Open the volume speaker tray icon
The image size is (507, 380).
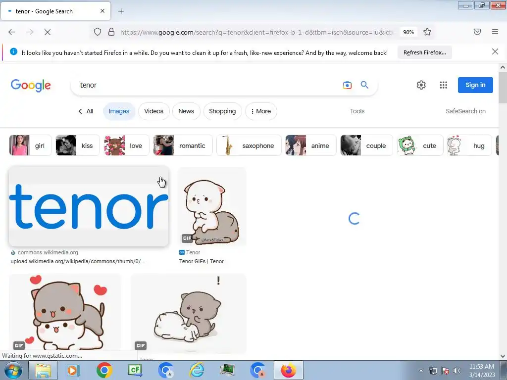tap(457, 371)
